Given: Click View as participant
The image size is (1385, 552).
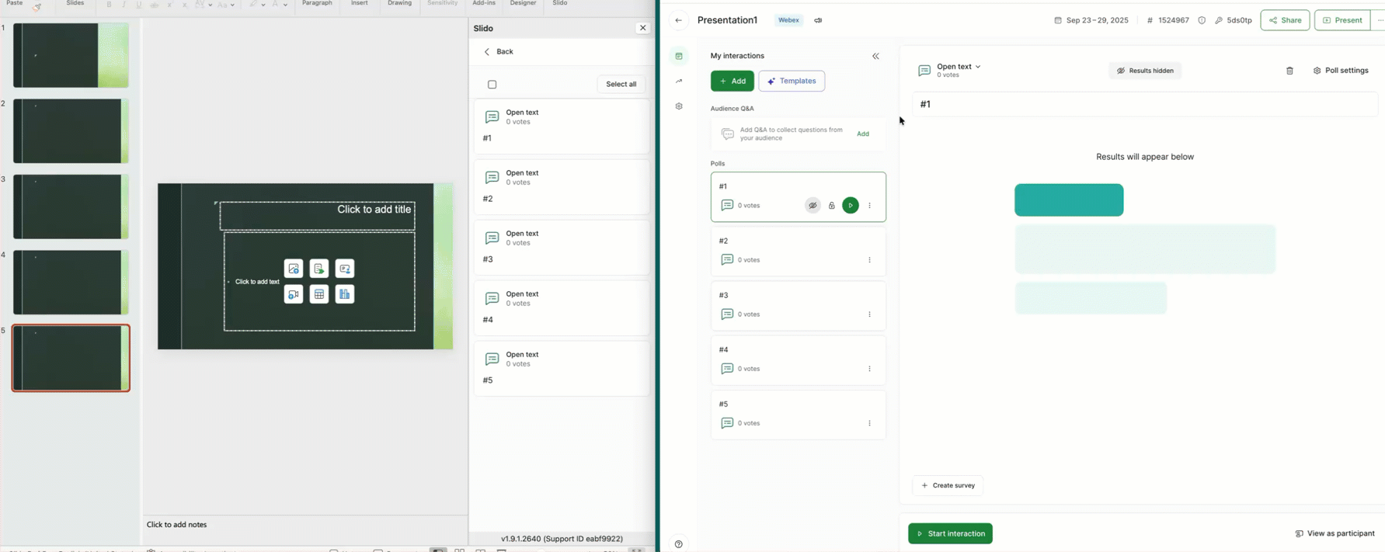Looking at the screenshot, I should pyautogui.click(x=1334, y=533).
